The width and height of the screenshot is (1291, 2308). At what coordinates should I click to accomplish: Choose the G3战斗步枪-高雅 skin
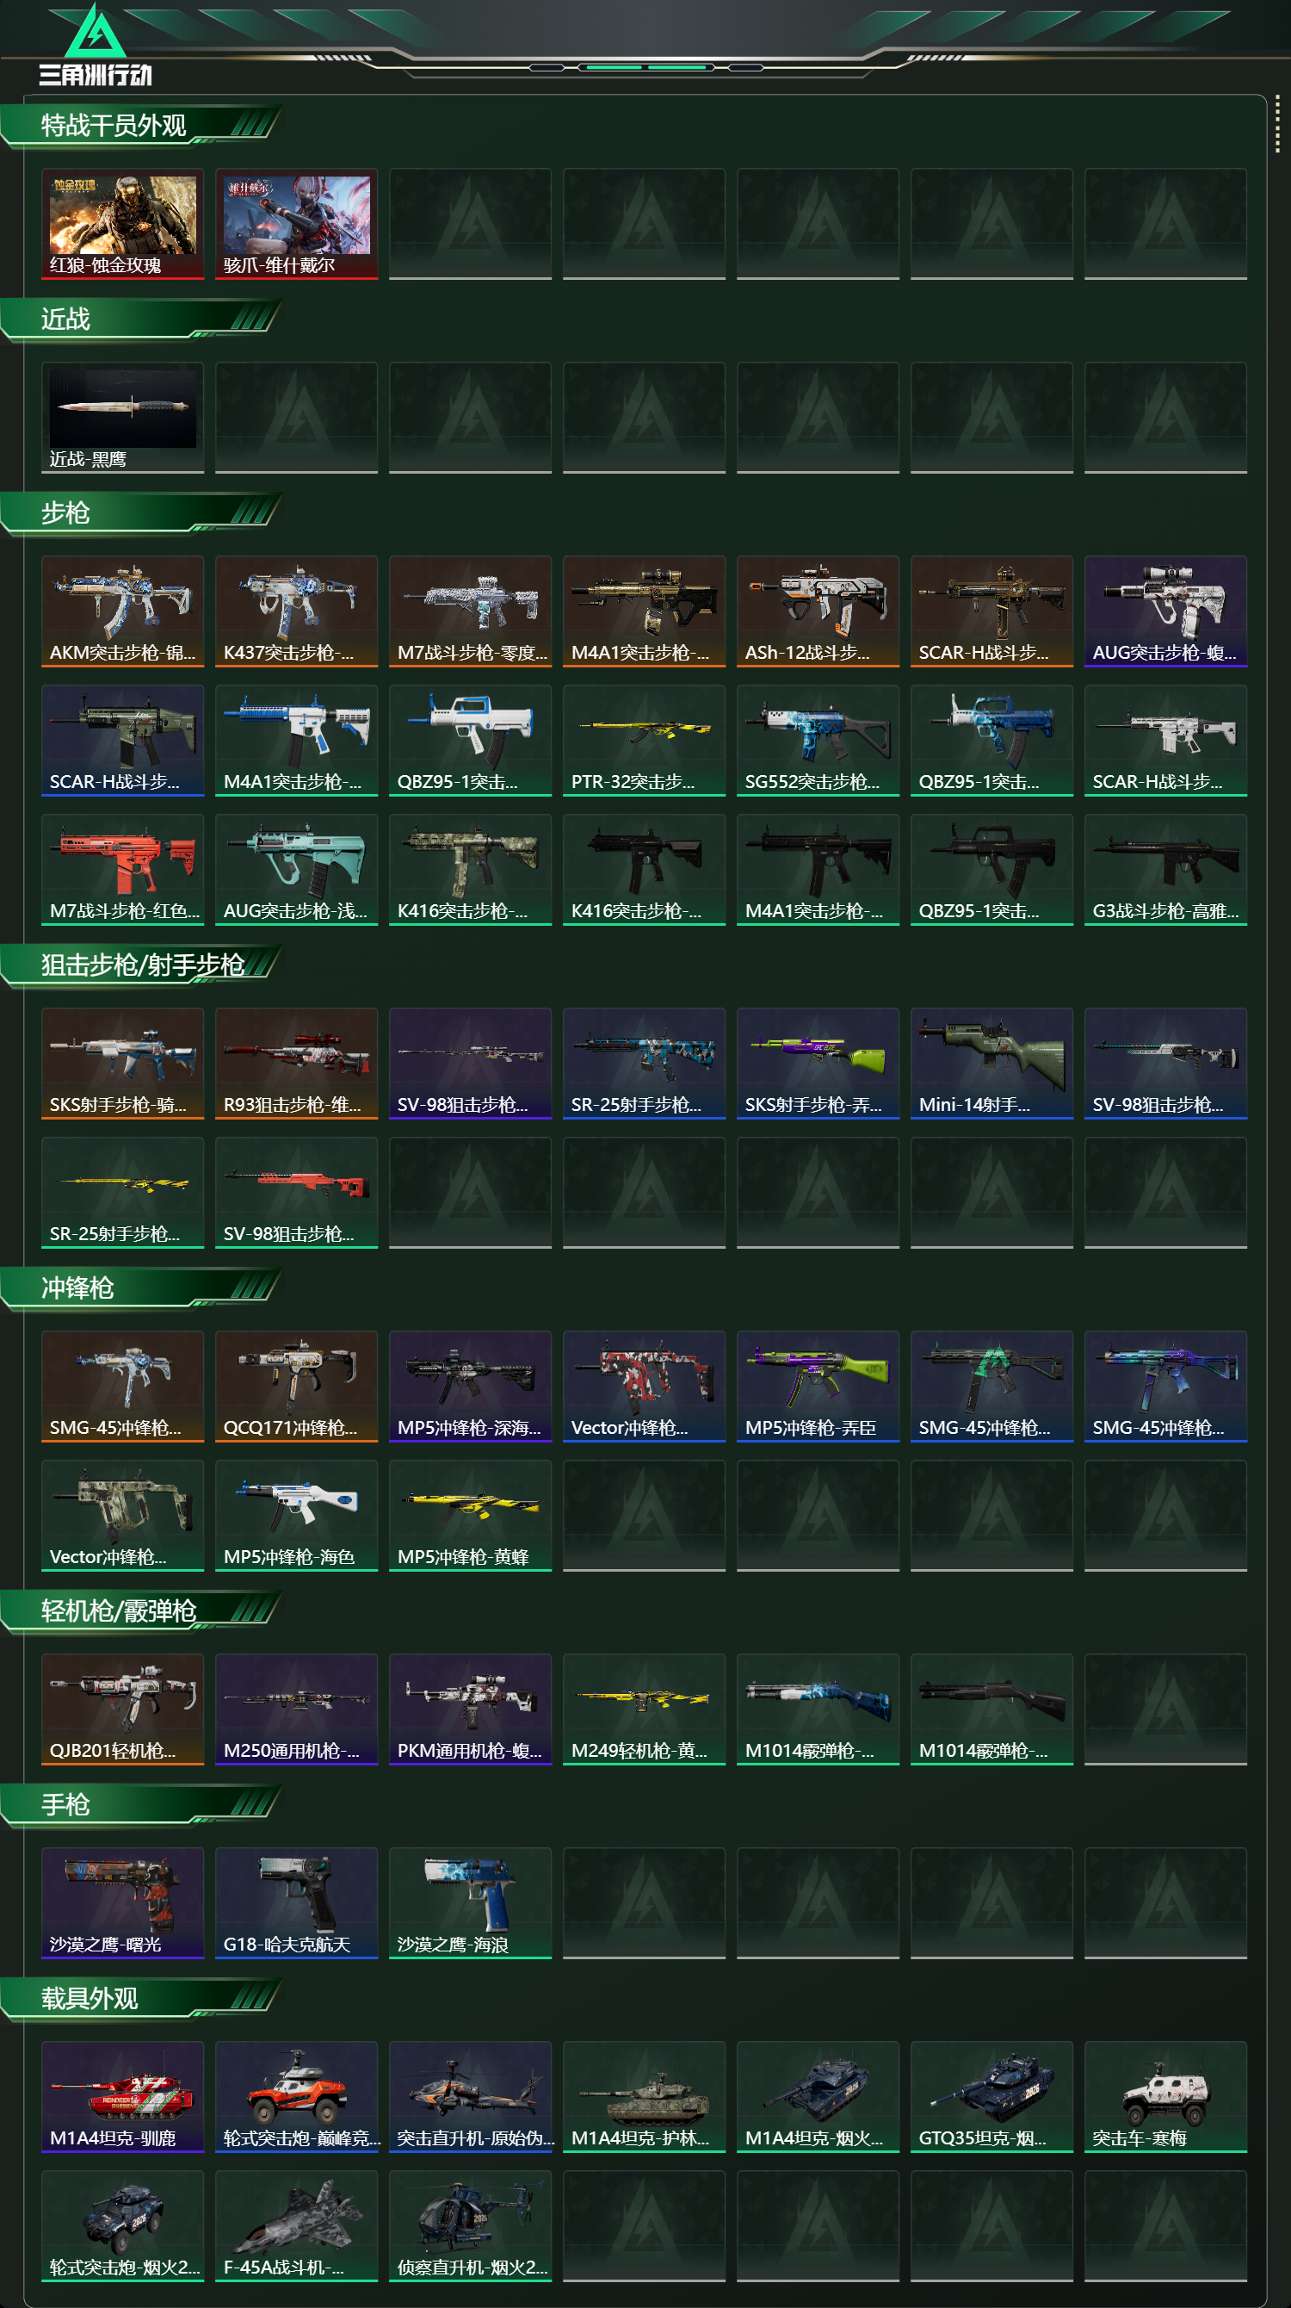1165,869
